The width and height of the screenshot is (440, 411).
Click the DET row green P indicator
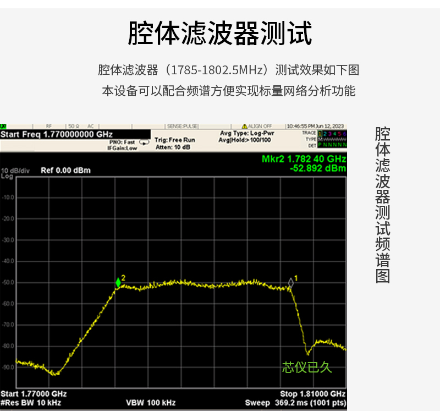pyautogui.click(x=320, y=145)
